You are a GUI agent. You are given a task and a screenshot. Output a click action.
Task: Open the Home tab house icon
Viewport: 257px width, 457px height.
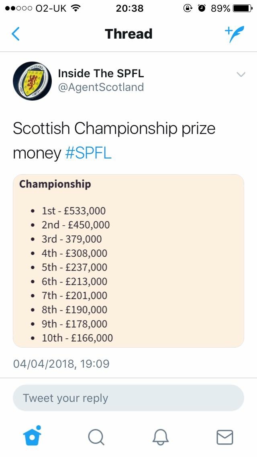[32, 436]
